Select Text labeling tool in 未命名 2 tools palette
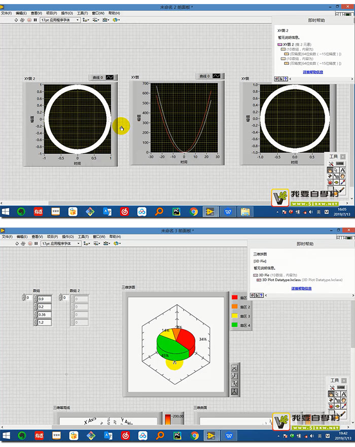Viewport: 355px width, 447px height. (343, 170)
